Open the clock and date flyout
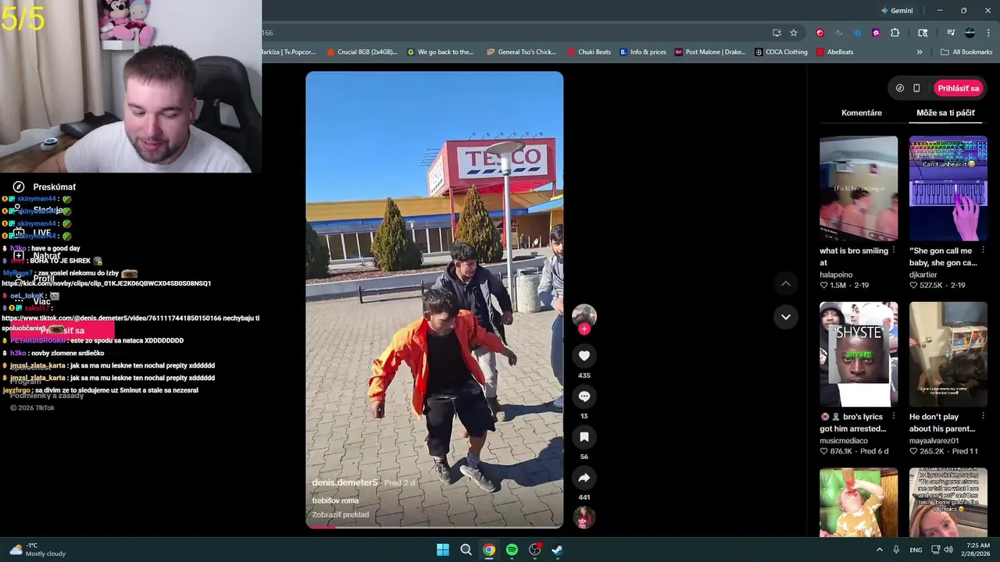The width and height of the screenshot is (1000, 562). coord(976,550)
